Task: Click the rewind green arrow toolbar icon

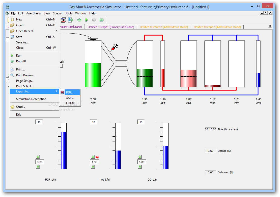Action: pos(79,20)
